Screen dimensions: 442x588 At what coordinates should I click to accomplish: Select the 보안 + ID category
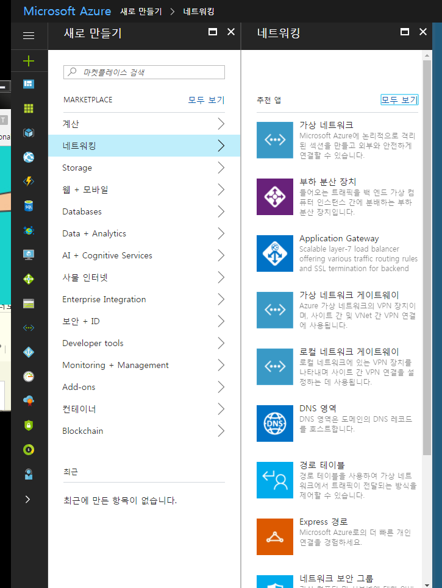tap(144, 321)
